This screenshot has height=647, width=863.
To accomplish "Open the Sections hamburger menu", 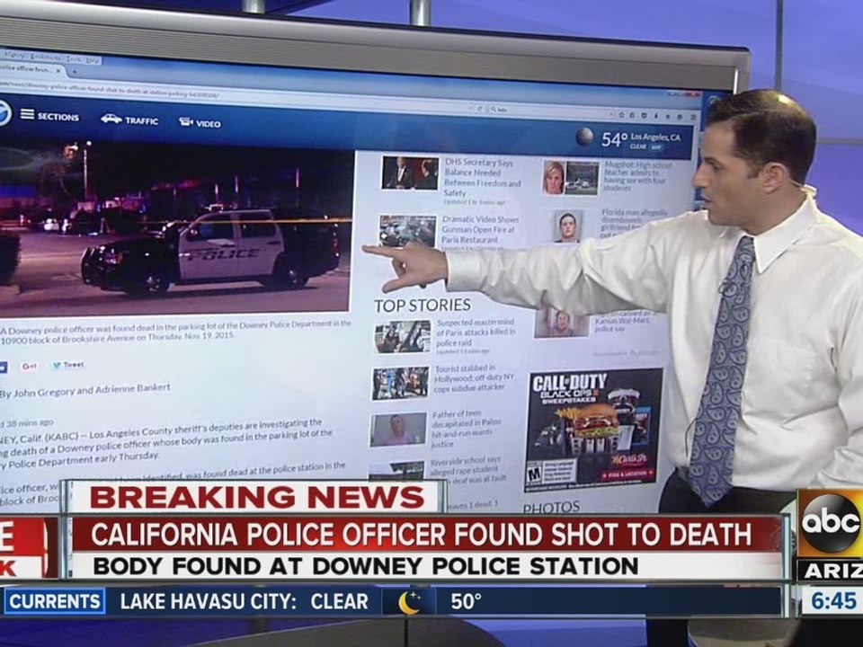I will coord(49,116).
